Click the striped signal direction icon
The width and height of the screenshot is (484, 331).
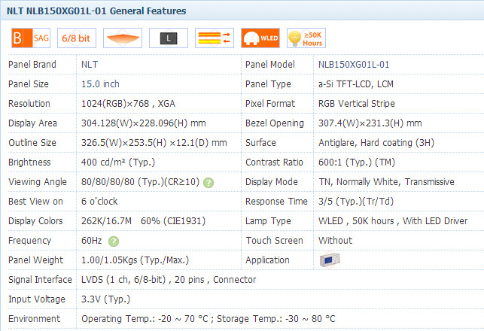[x=215, y=38]
